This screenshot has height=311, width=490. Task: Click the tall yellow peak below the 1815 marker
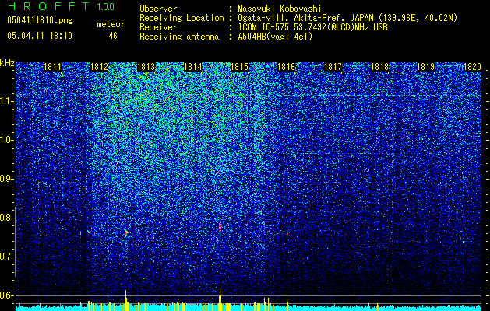coord(220,299)
